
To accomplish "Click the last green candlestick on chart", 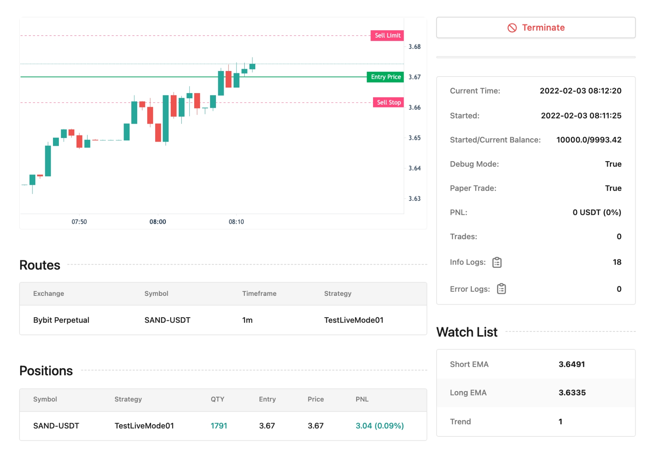I will [x=252, y=66].
